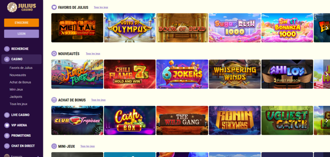Click the Favoris de Julius heart icon
The width and height of the screenshot is (330, 157).
pyautogui.click(x=54, y=7)
